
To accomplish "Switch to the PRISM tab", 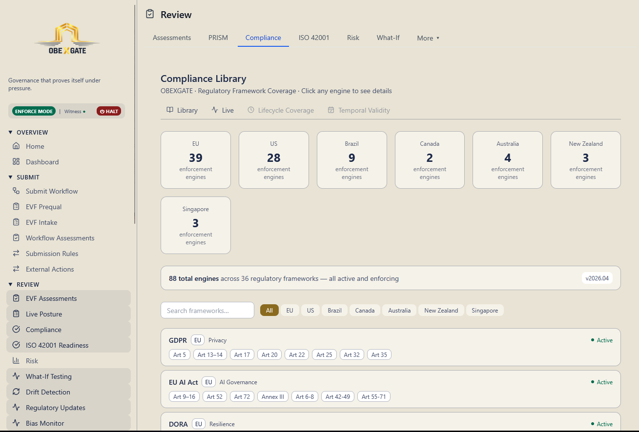I will [218, 38].
